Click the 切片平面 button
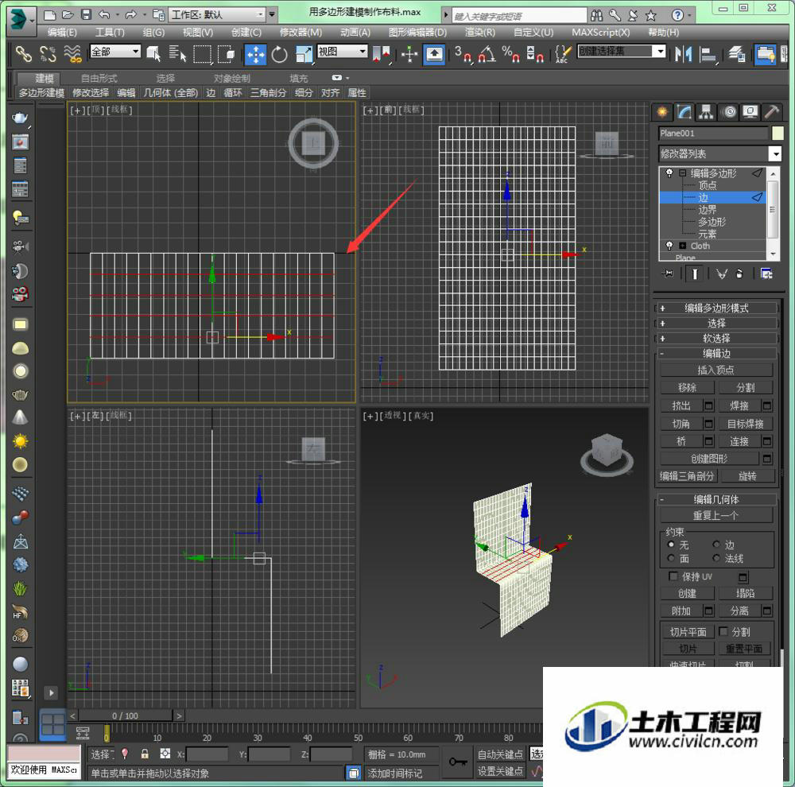The width and height of the screenshot is (795, 787). pos(688,632)
